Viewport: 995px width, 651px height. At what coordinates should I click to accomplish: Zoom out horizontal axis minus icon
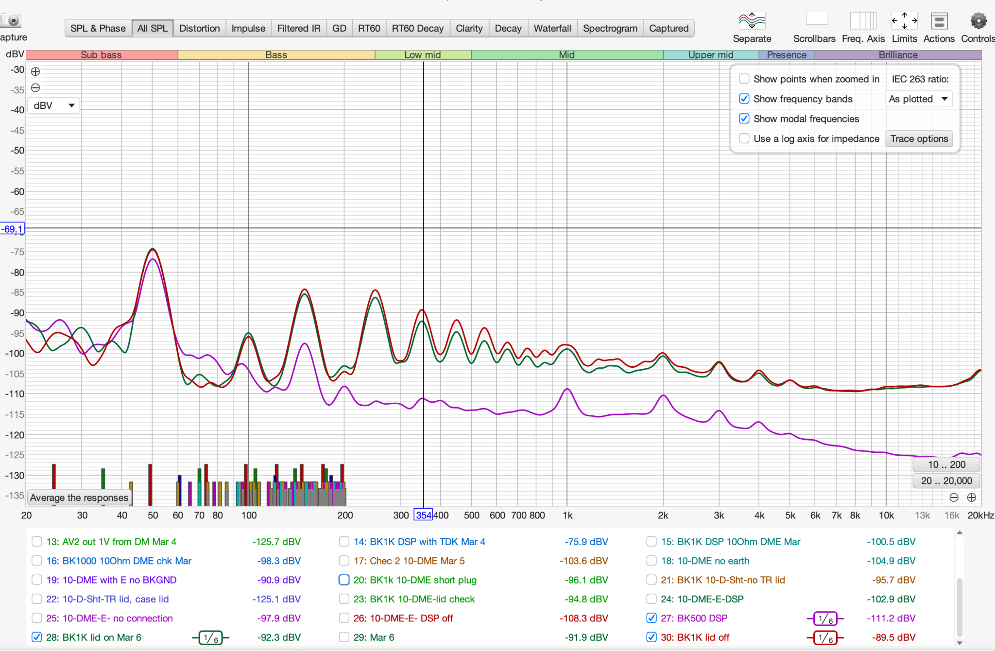pos(954,497)
